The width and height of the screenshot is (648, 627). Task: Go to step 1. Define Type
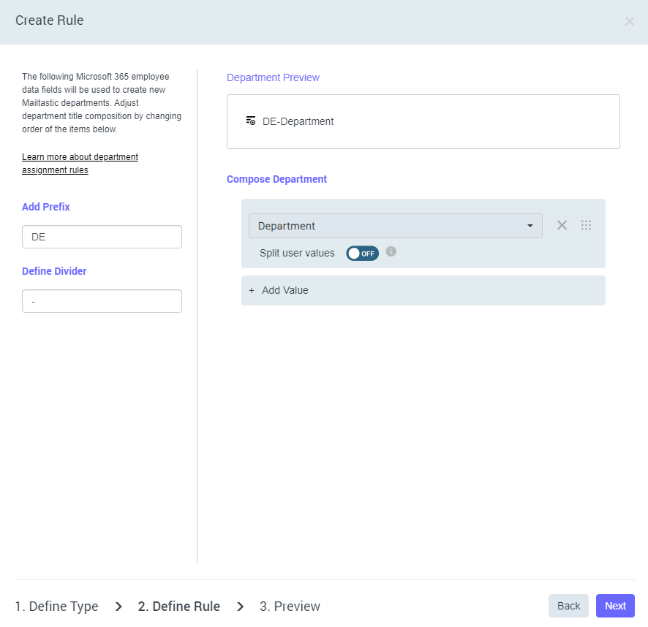point(56,607)
